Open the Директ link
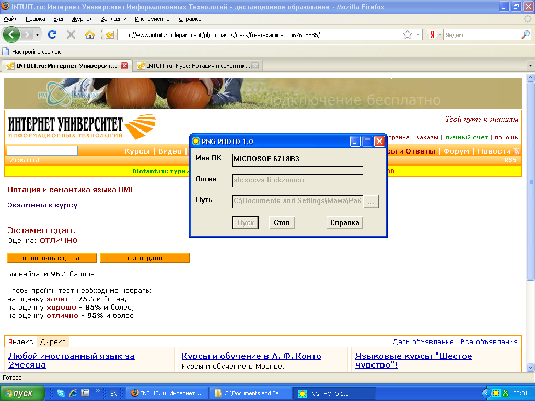Screen dimensions: 535x401 53,341
